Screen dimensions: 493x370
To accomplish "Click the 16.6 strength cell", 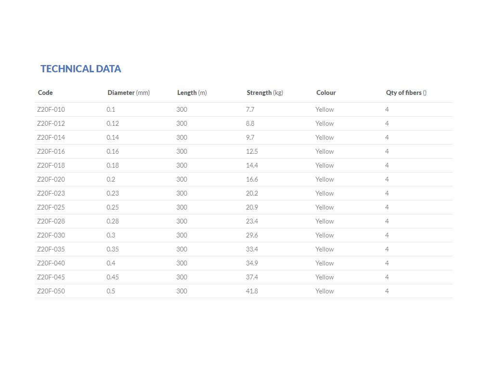I will pyautogui.click(x=252, y=179).
